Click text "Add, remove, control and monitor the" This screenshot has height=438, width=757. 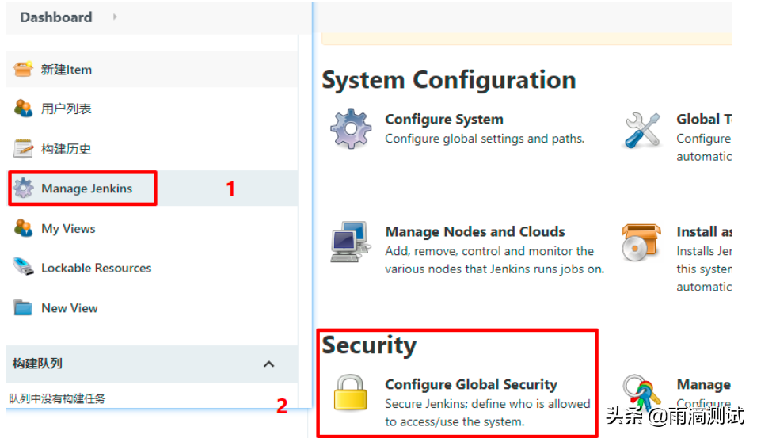tap(489, 251)
